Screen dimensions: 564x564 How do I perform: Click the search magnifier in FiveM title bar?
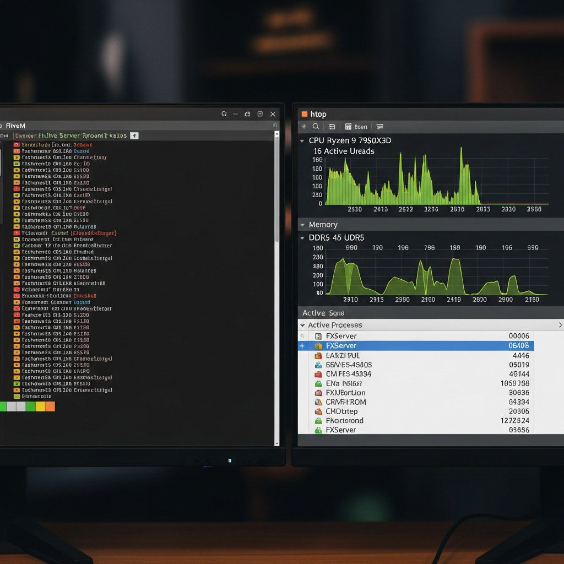coord(224,114)
